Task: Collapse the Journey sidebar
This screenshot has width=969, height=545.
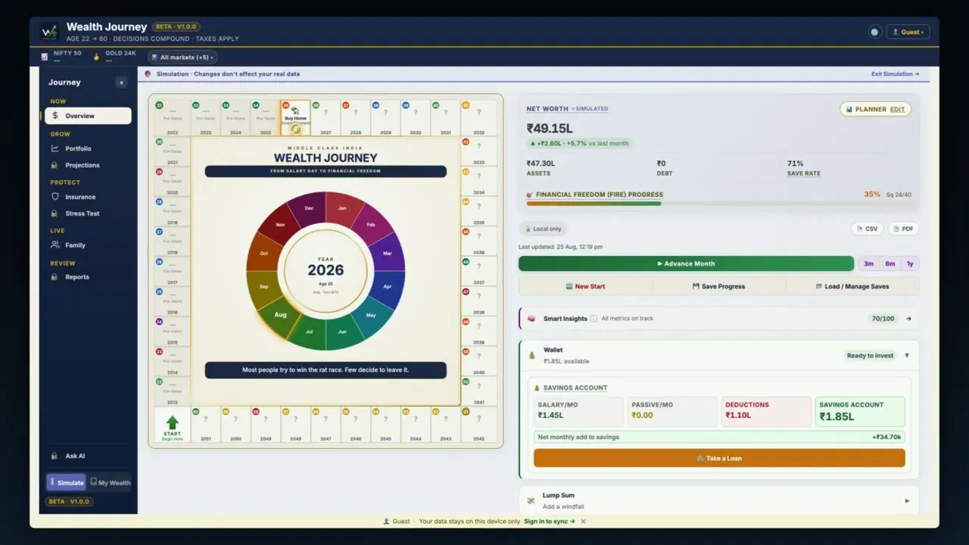Action: tap(121, 83)
